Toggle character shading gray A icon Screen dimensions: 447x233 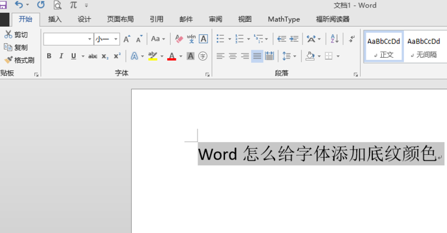pos(191,56)
